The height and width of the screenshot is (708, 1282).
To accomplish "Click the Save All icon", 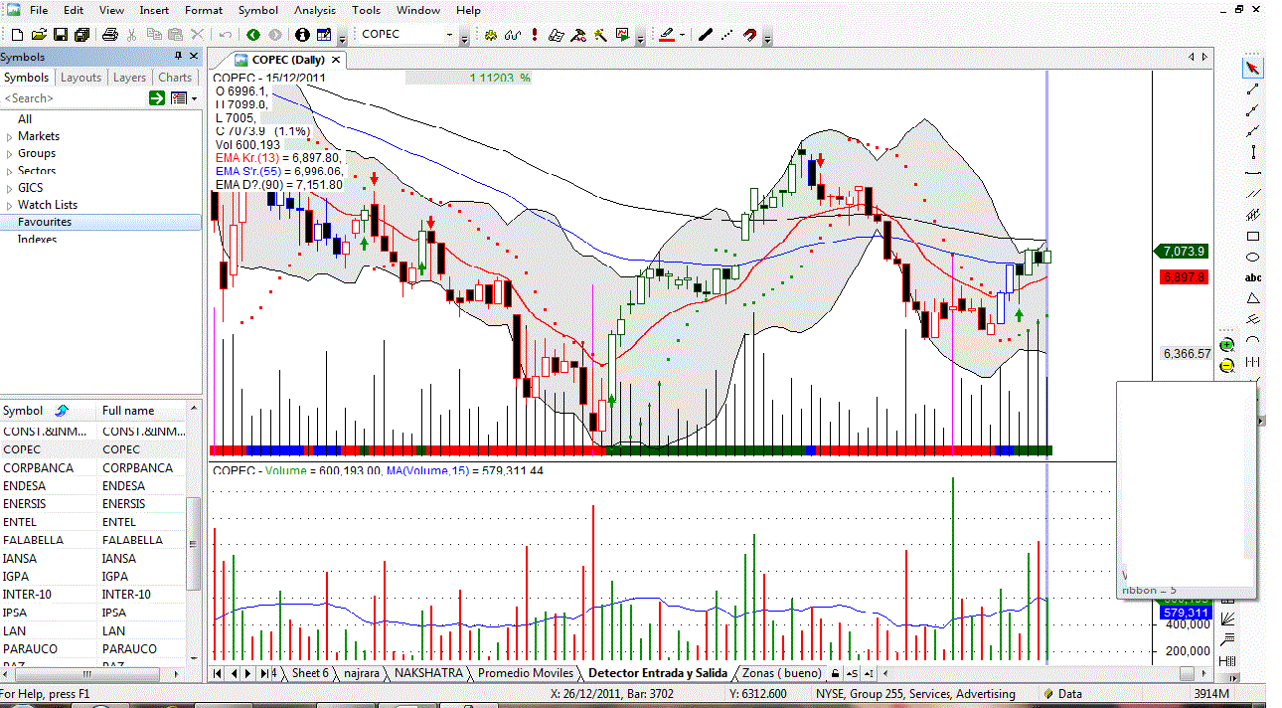I will [x=81, y=34].
